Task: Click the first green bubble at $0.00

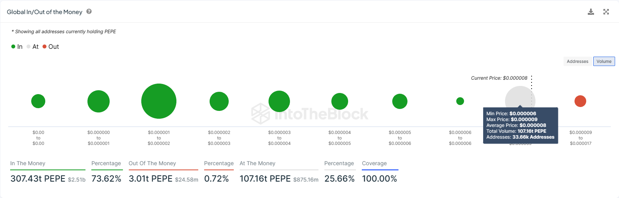Action: click(x=38, y=101)
